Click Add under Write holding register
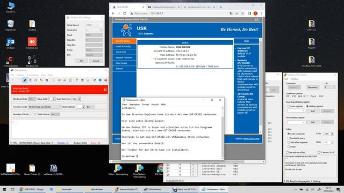 [x=313, y=122]
